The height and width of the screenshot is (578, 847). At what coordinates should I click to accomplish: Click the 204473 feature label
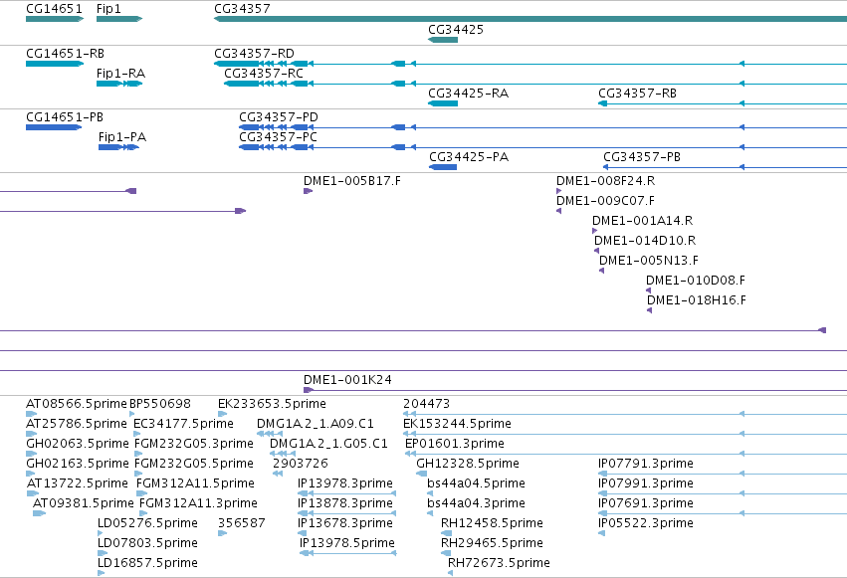point(426,404)
